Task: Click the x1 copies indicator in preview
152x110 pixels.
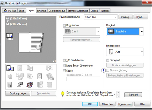Action: [x=54, y=61]
